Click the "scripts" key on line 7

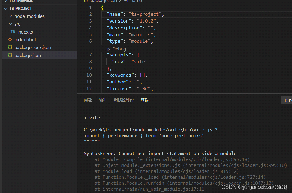119,55
